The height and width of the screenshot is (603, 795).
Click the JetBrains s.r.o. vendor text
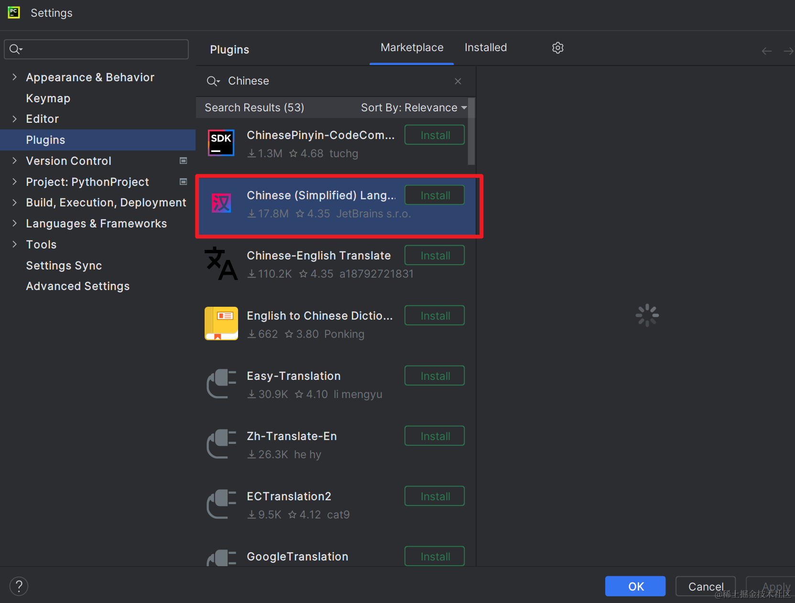point(374,214)
